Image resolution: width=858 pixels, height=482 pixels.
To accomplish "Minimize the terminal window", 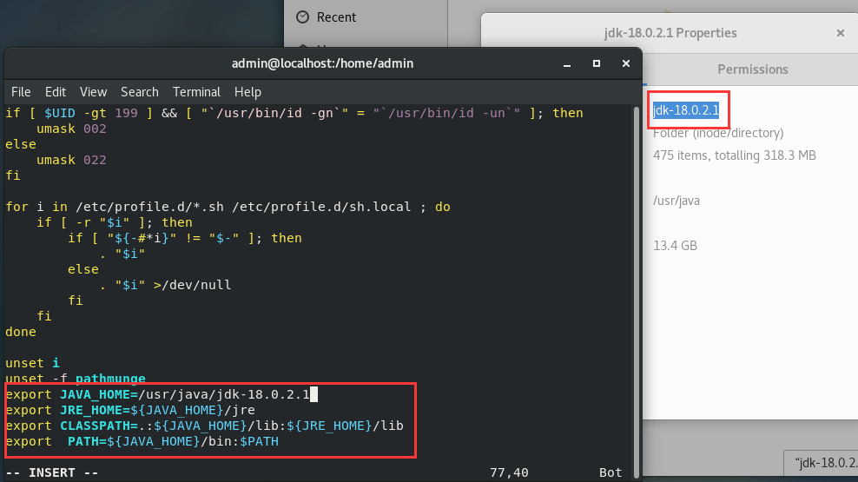I will [567, 64].
